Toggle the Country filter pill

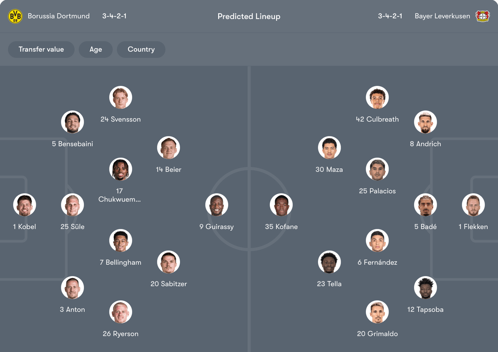141,49
